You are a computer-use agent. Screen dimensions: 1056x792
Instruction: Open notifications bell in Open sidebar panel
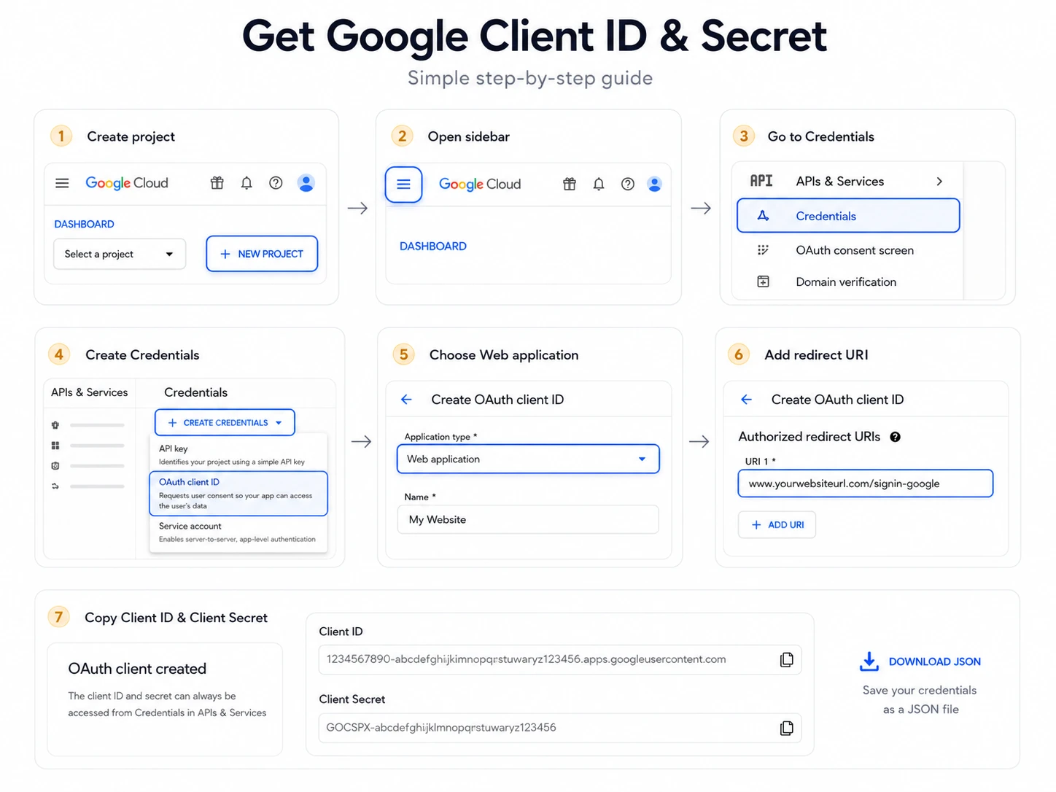[599, 185]
